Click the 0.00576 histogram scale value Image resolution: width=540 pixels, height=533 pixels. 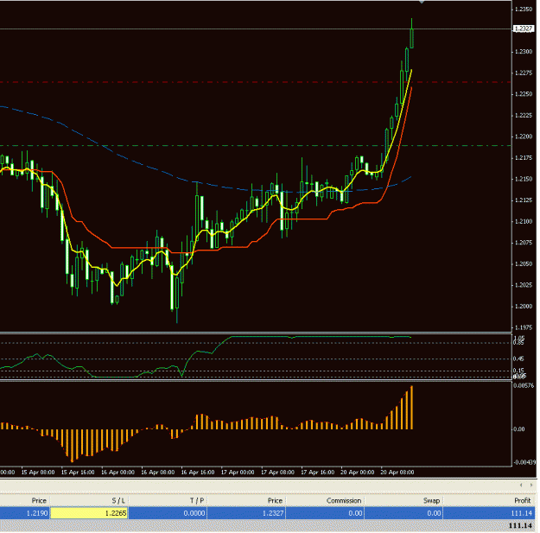(524, 385)
